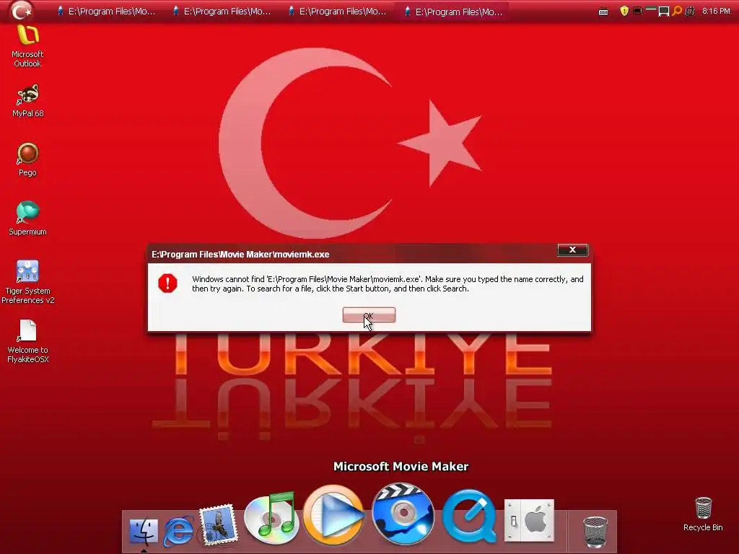Open the Trash in the dock
This screenshot has width=739, height=554.
pos(595,532)
